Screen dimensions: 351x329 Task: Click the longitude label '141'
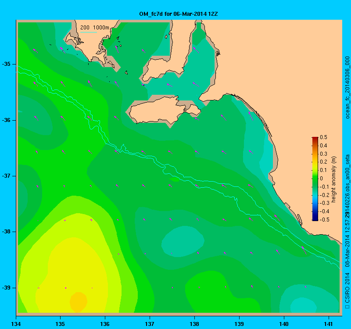click(329, 324)
